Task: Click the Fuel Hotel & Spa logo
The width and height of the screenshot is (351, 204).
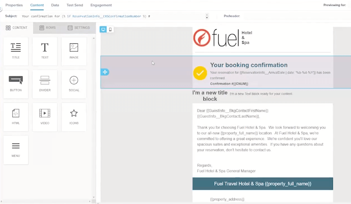Action: 223,38
